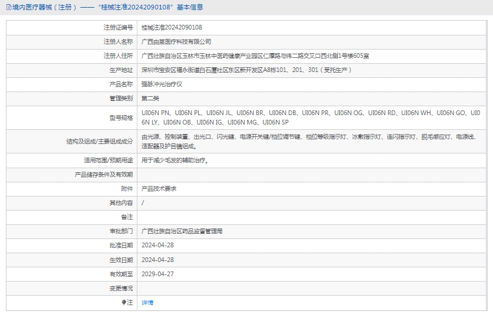Image resolution: width=493 pixels, height=314 pixels.
Task: Select registrant name 广西由莱医疗科技有限公司
Action: click(176, 41)
